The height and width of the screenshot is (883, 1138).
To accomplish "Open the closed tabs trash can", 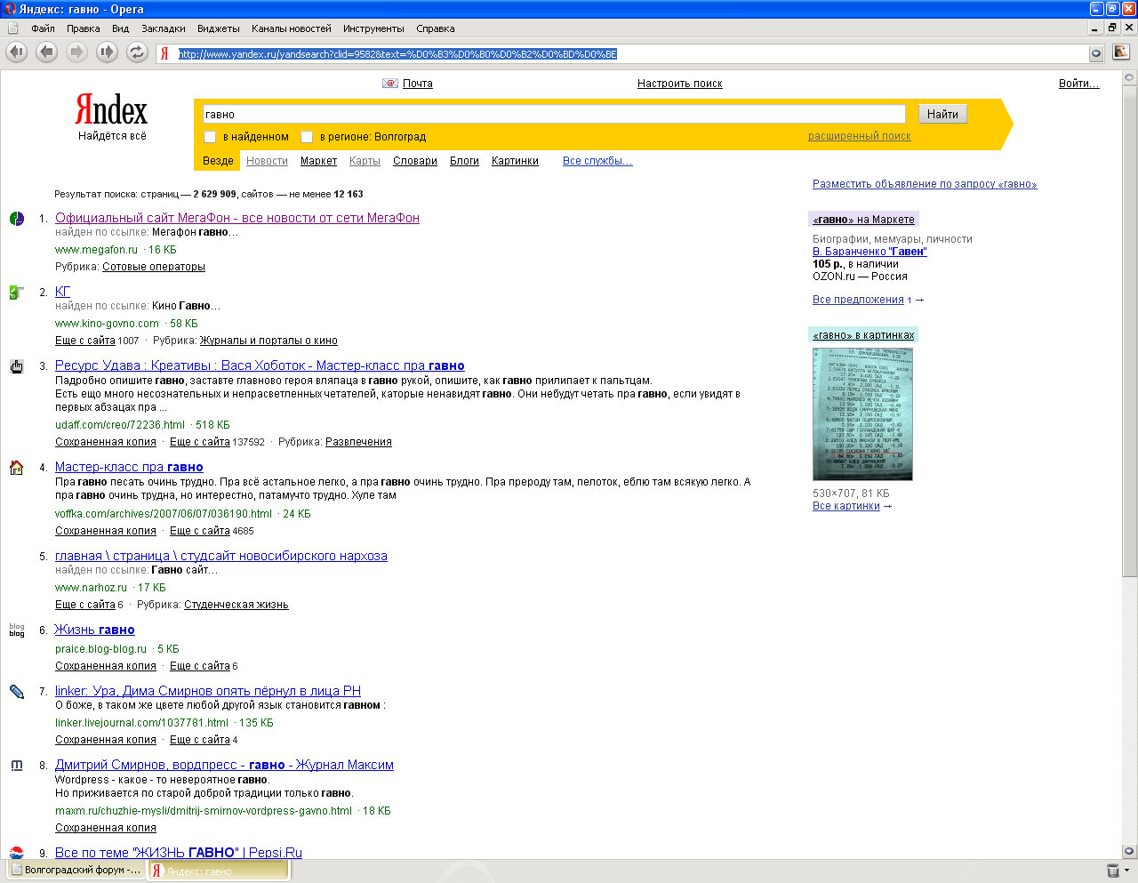I will pyautogui.click(x=1112, y=871).
